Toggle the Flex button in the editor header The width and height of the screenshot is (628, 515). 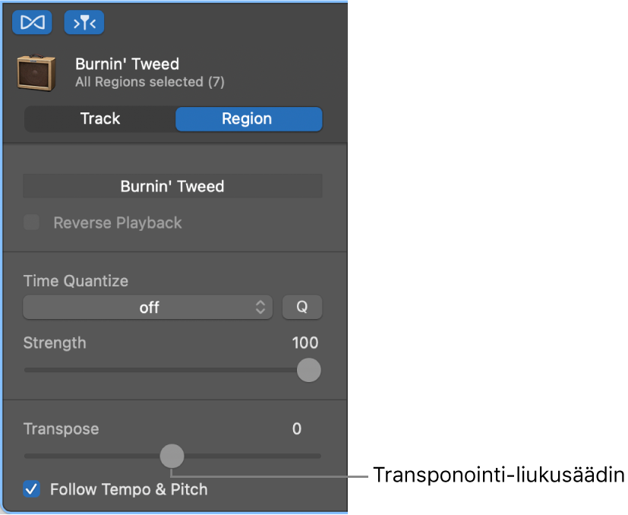pos(32,23)
